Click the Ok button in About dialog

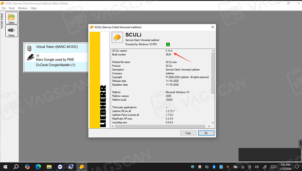click(206, 133)
